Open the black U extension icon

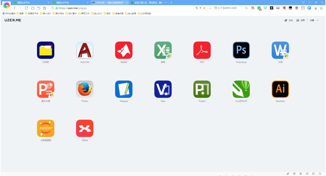pos(272,8)
